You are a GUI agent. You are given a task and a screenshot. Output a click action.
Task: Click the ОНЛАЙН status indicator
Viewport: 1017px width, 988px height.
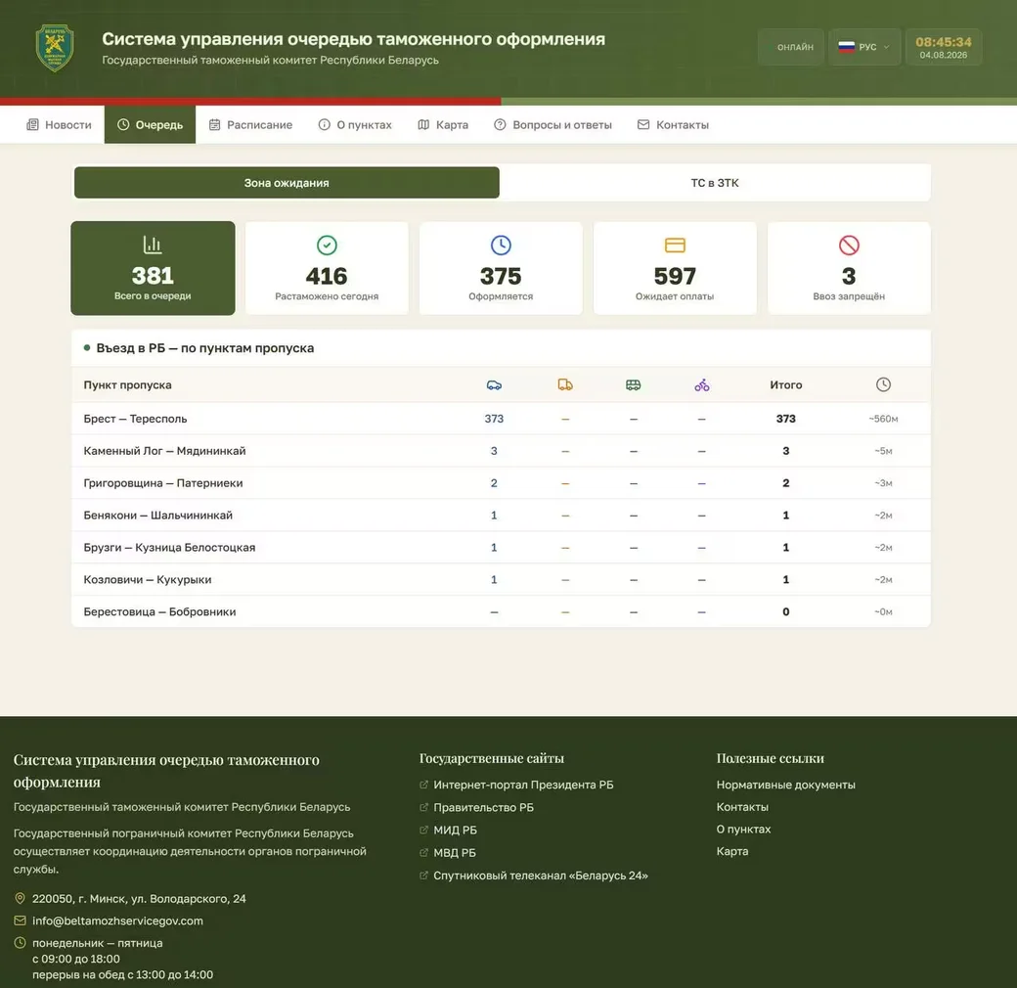(x=791, y=47)
